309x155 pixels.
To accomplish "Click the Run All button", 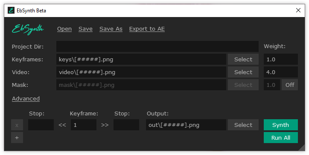I will 281,138.
